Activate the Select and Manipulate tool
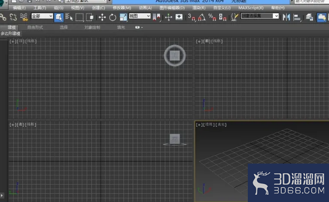Image resolution: width=329 pixels, height=202 pixels. [x=168, y=17]
